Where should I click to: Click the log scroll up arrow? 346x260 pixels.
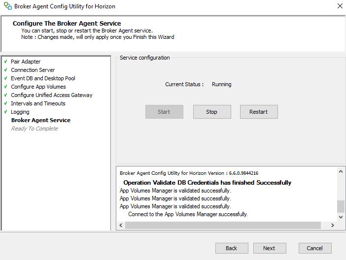tap(341, 171)
